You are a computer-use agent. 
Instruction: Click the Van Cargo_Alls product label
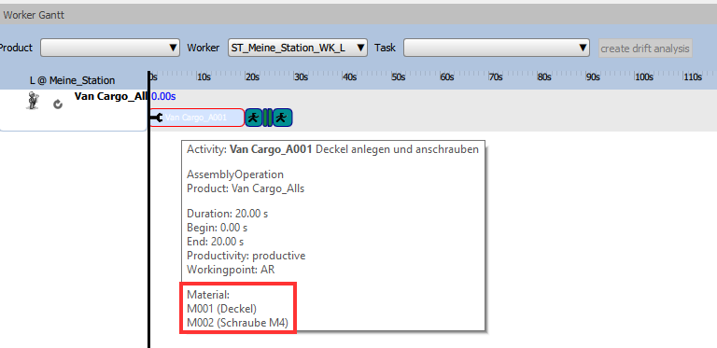[111, 96]
